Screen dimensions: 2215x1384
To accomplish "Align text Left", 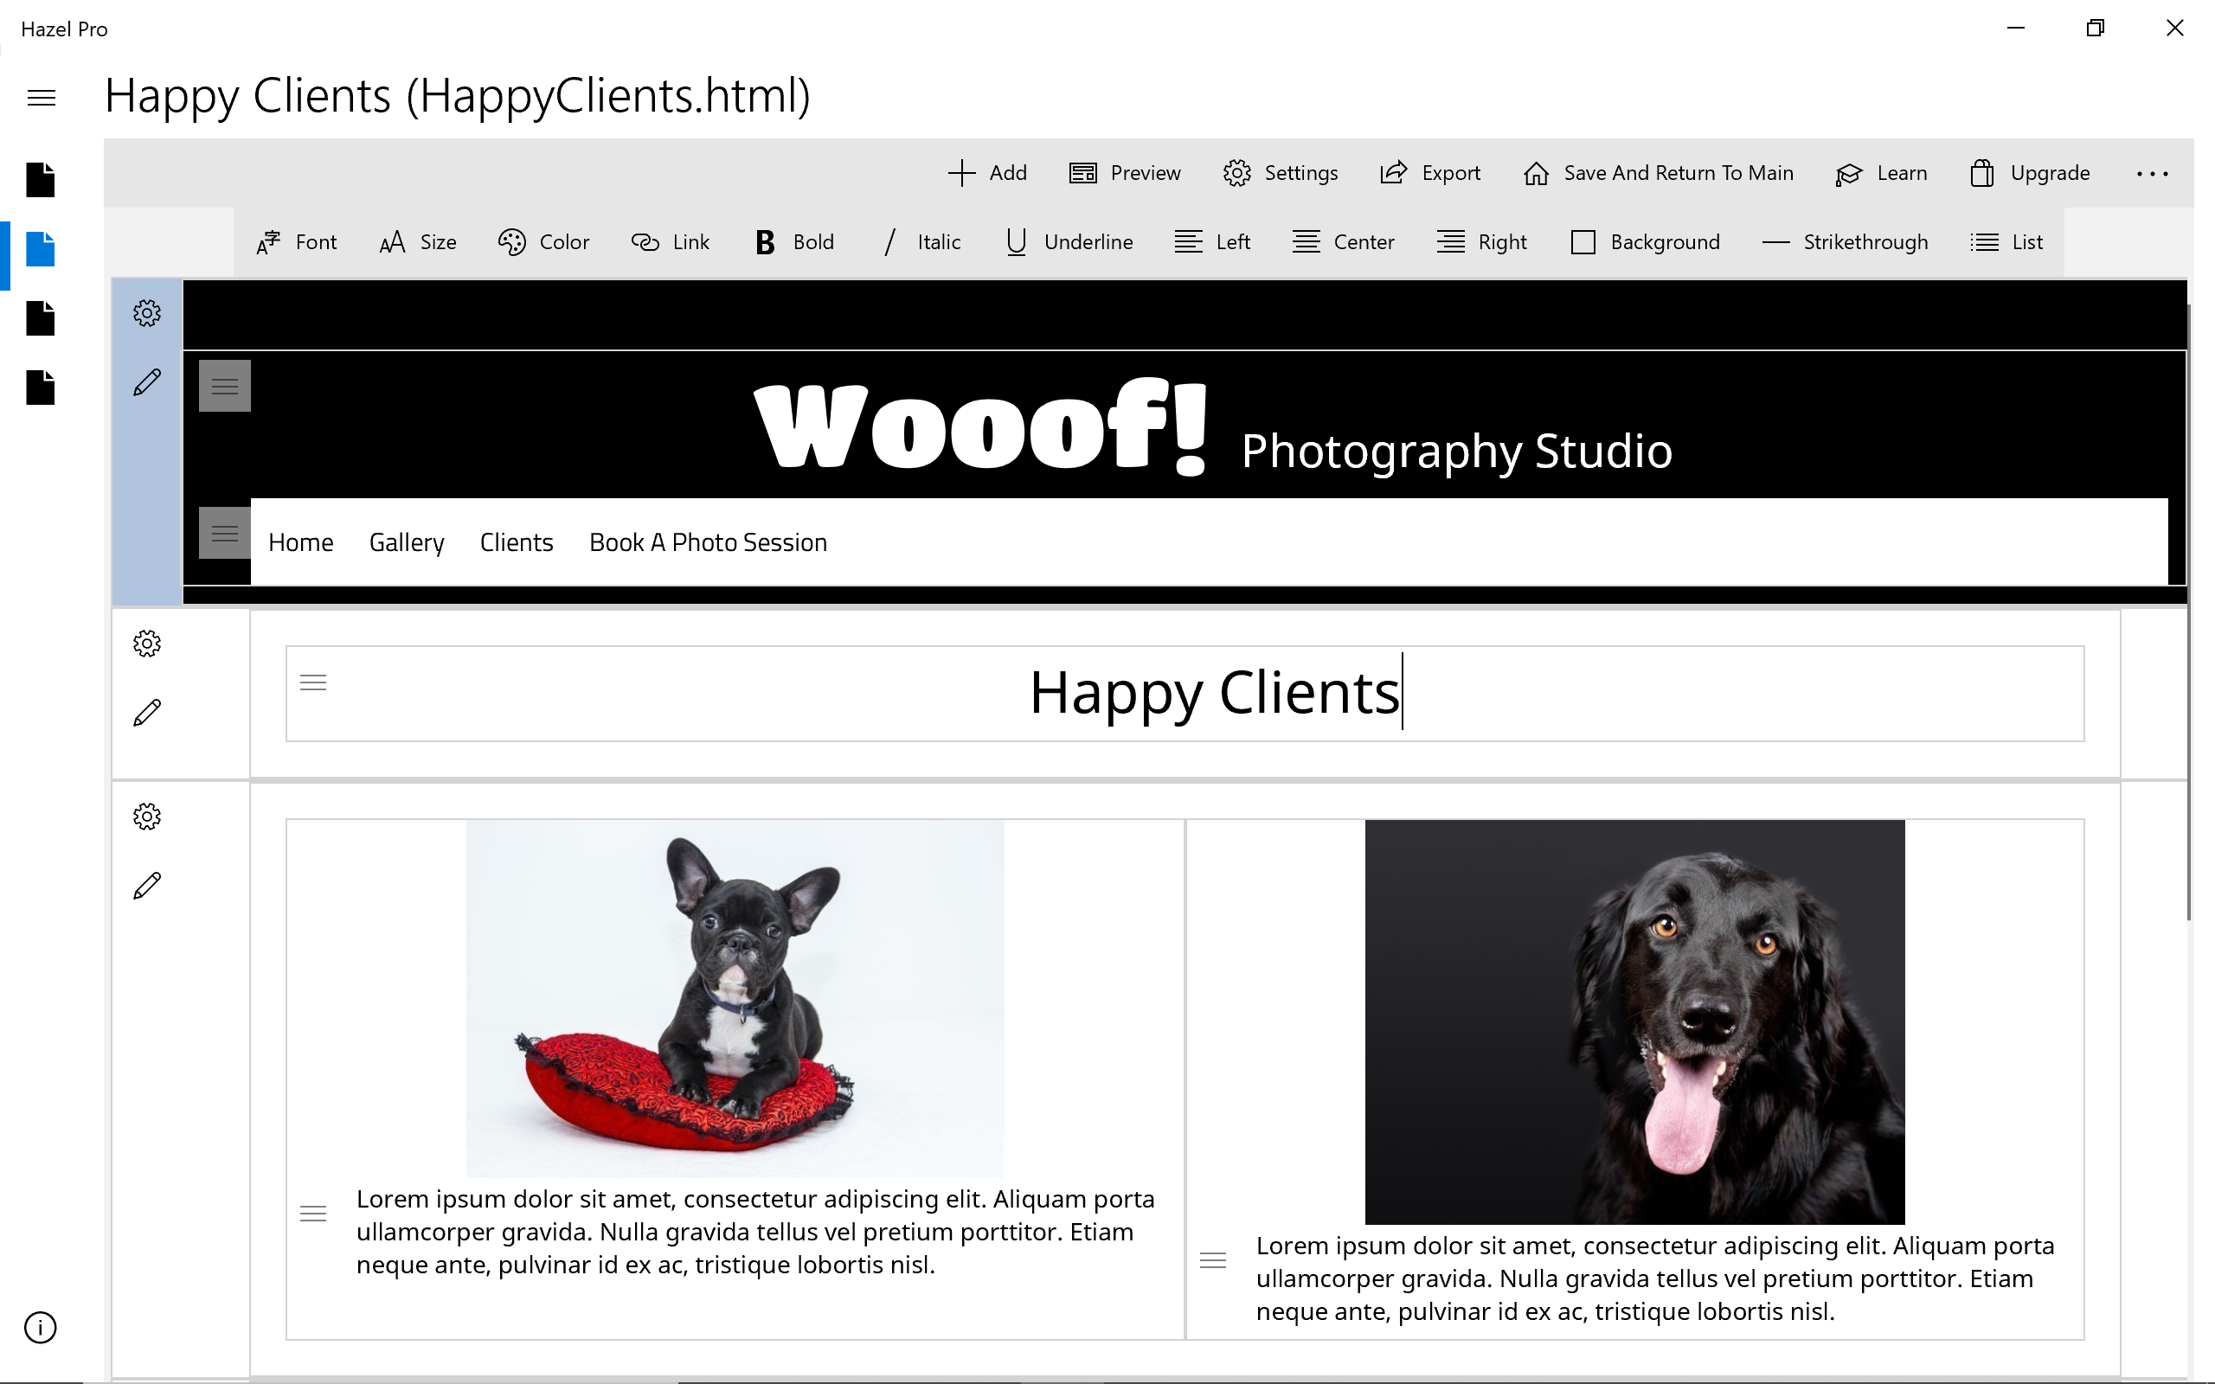I will coord(1212,241).
